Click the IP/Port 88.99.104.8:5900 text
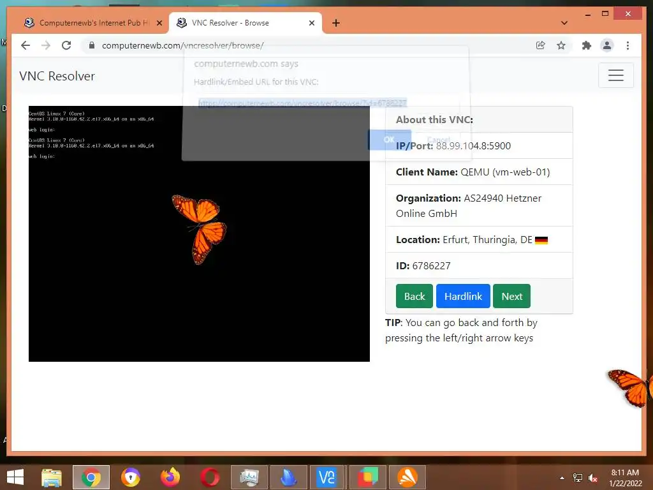The width and height of the screenshot is (653, 490). coord(453,146)
